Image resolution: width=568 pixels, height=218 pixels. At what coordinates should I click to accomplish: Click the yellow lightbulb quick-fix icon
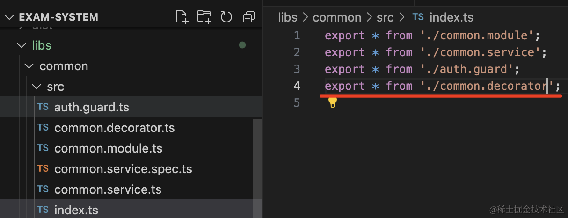point(332,102)
